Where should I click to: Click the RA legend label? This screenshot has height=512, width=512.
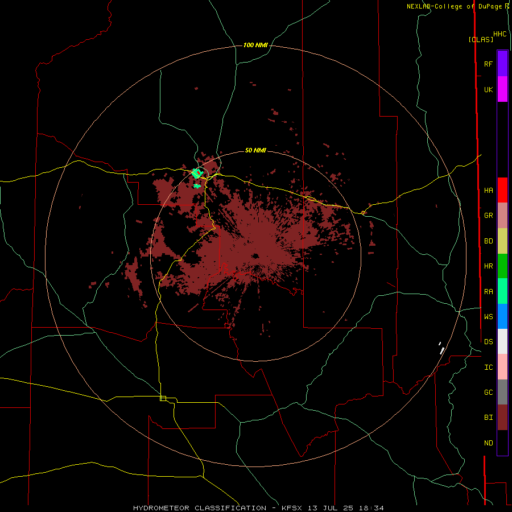[x=488, y=292]
